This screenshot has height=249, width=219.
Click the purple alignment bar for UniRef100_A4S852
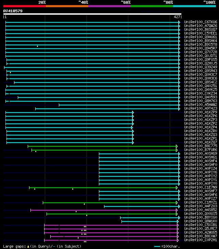(103, 210)
